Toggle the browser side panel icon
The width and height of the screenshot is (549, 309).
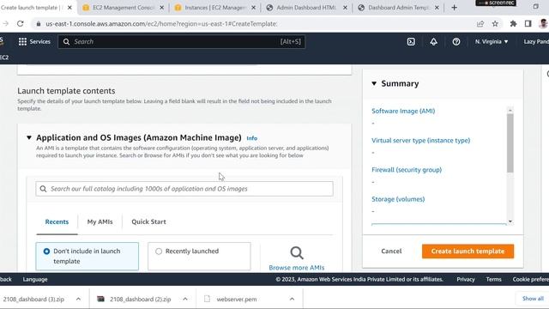528,23
